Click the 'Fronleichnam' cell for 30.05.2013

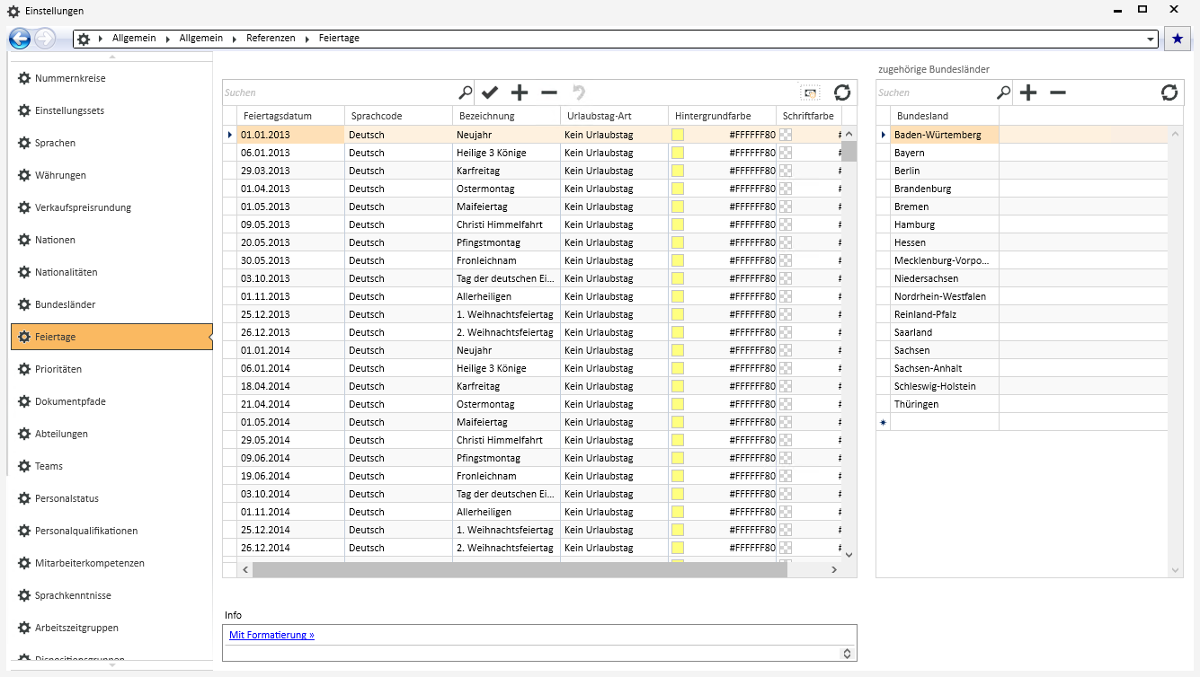(507, 260)
